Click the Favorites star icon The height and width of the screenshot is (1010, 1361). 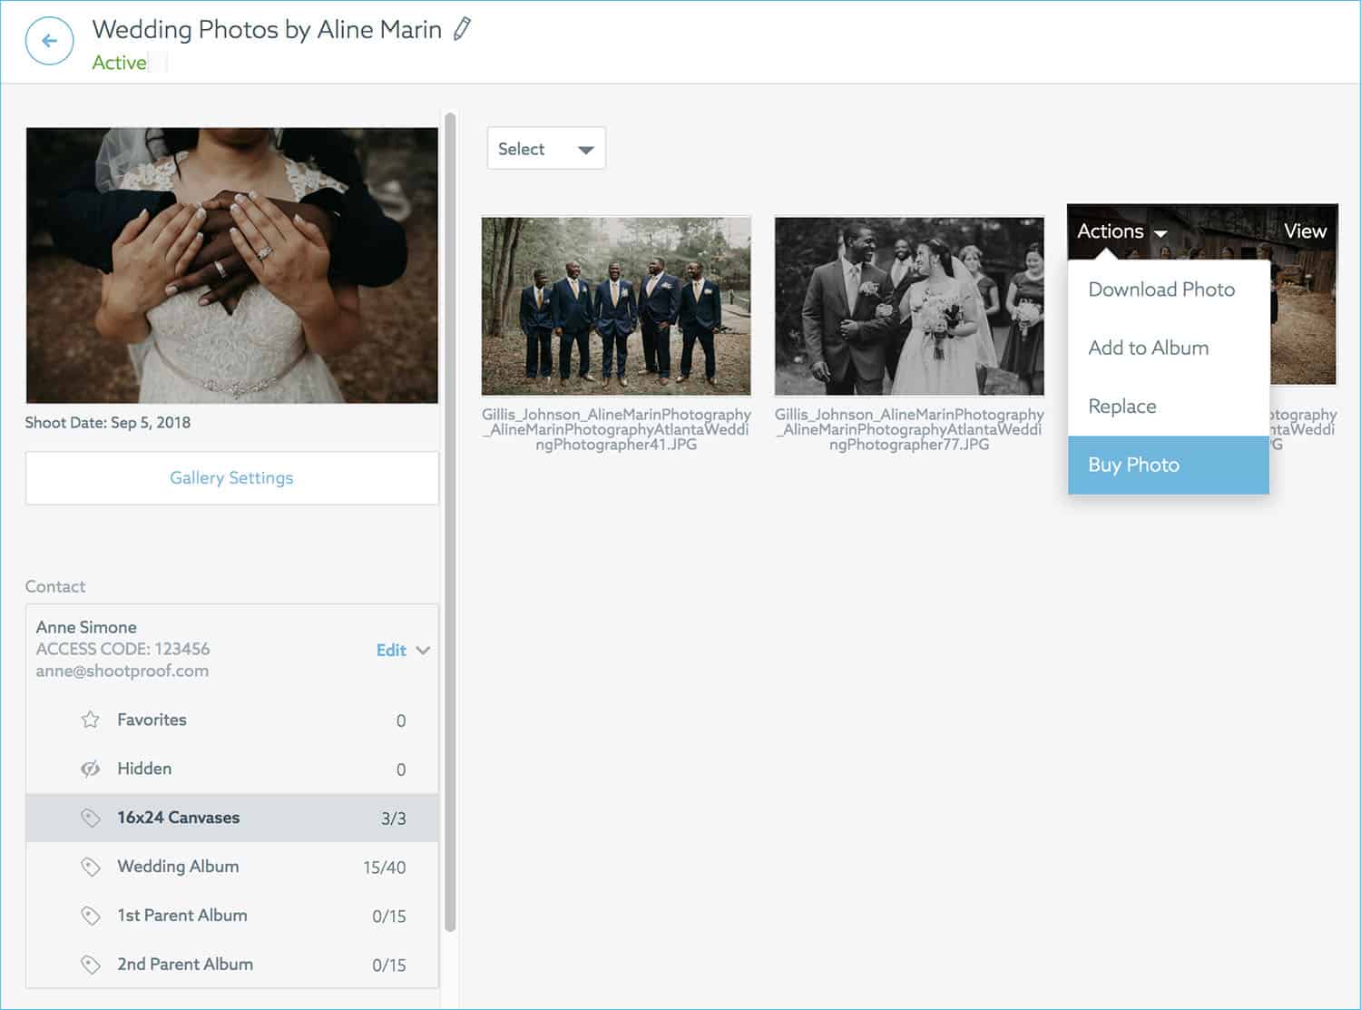point(90,720)
